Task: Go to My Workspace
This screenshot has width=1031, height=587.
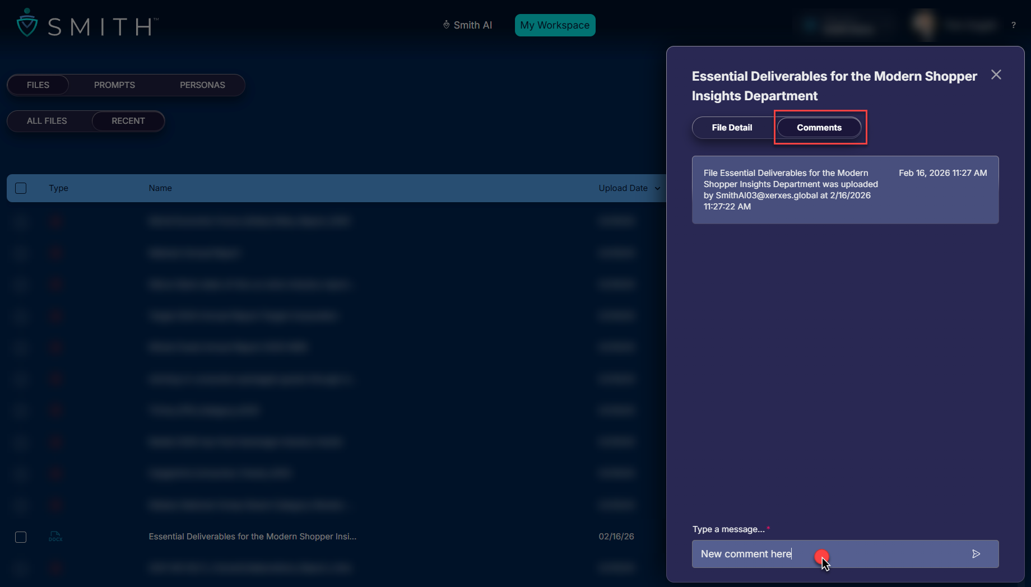Action: coord(555,25)
